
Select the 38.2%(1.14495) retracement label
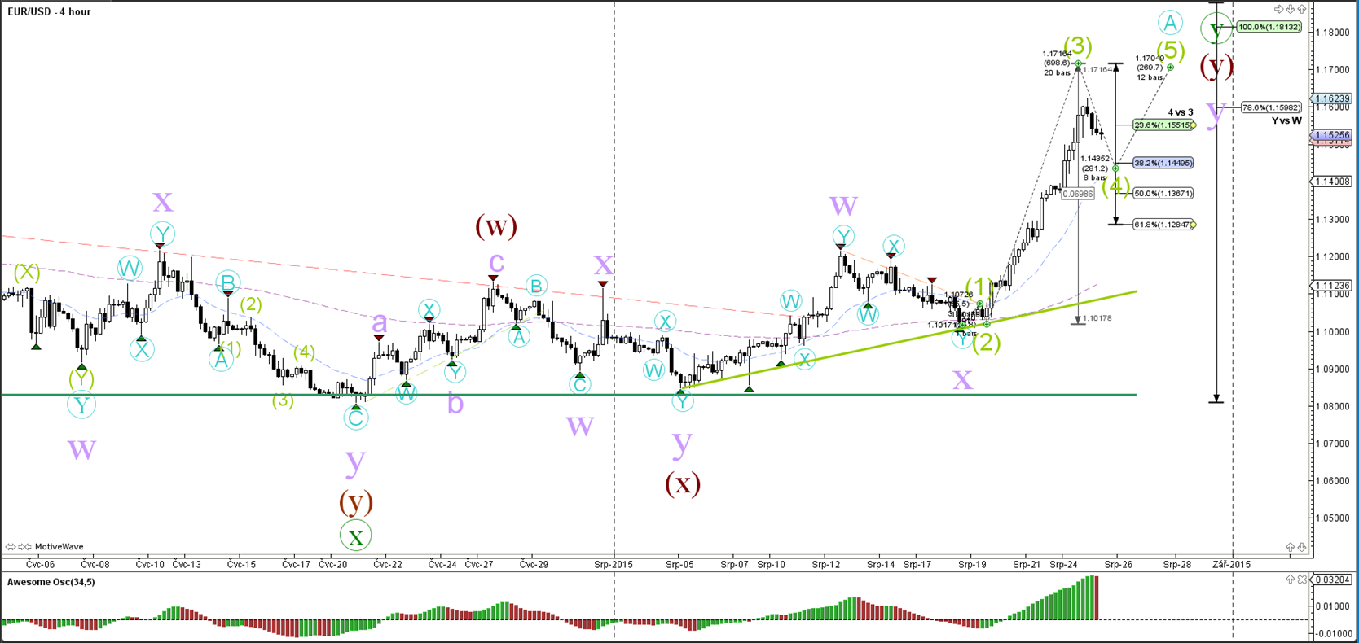pyautogui.click(x=1163, y=163)
